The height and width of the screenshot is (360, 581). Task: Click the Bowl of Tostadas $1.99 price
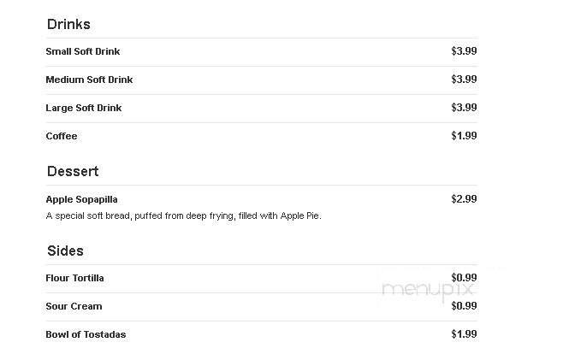click(x=464, y=334)
